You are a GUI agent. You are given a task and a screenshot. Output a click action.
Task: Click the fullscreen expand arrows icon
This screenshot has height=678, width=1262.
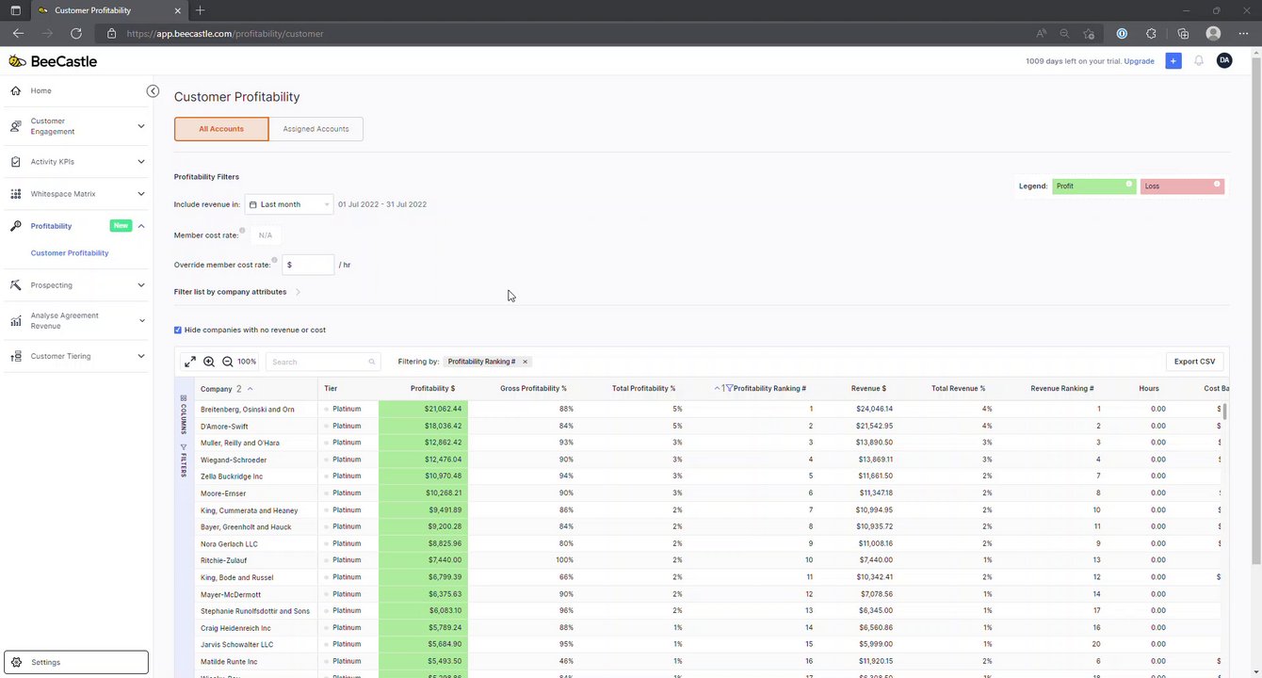coord(190,362)
